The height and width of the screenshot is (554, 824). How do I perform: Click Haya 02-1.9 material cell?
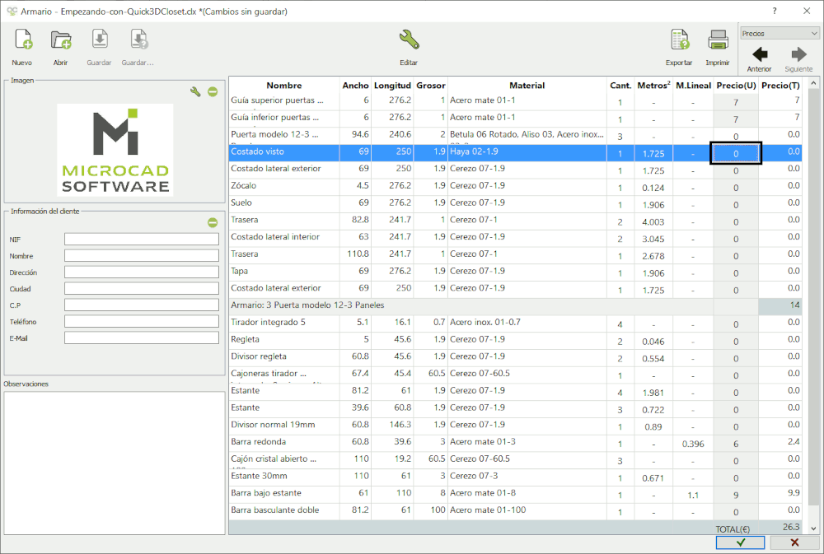527,152
